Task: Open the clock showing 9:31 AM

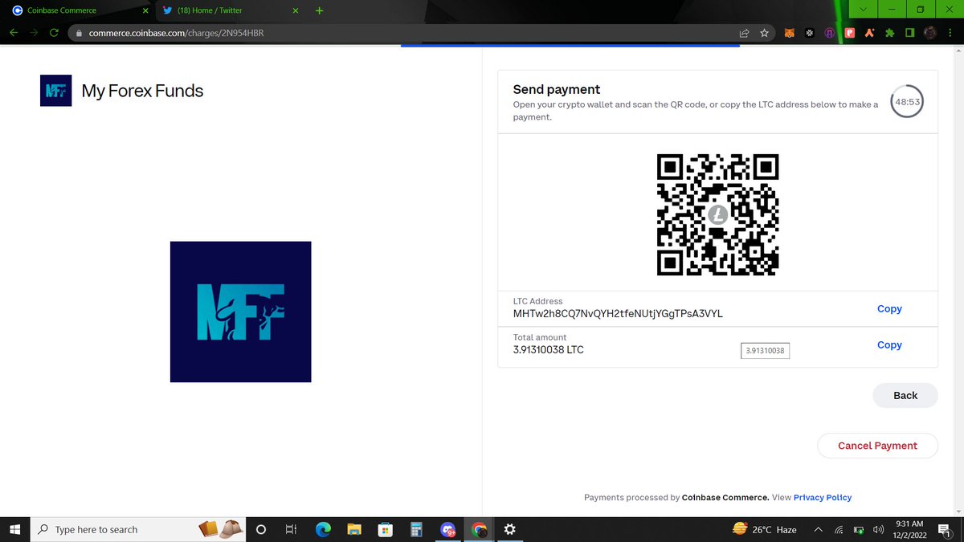Action: [x=910, y=529]
